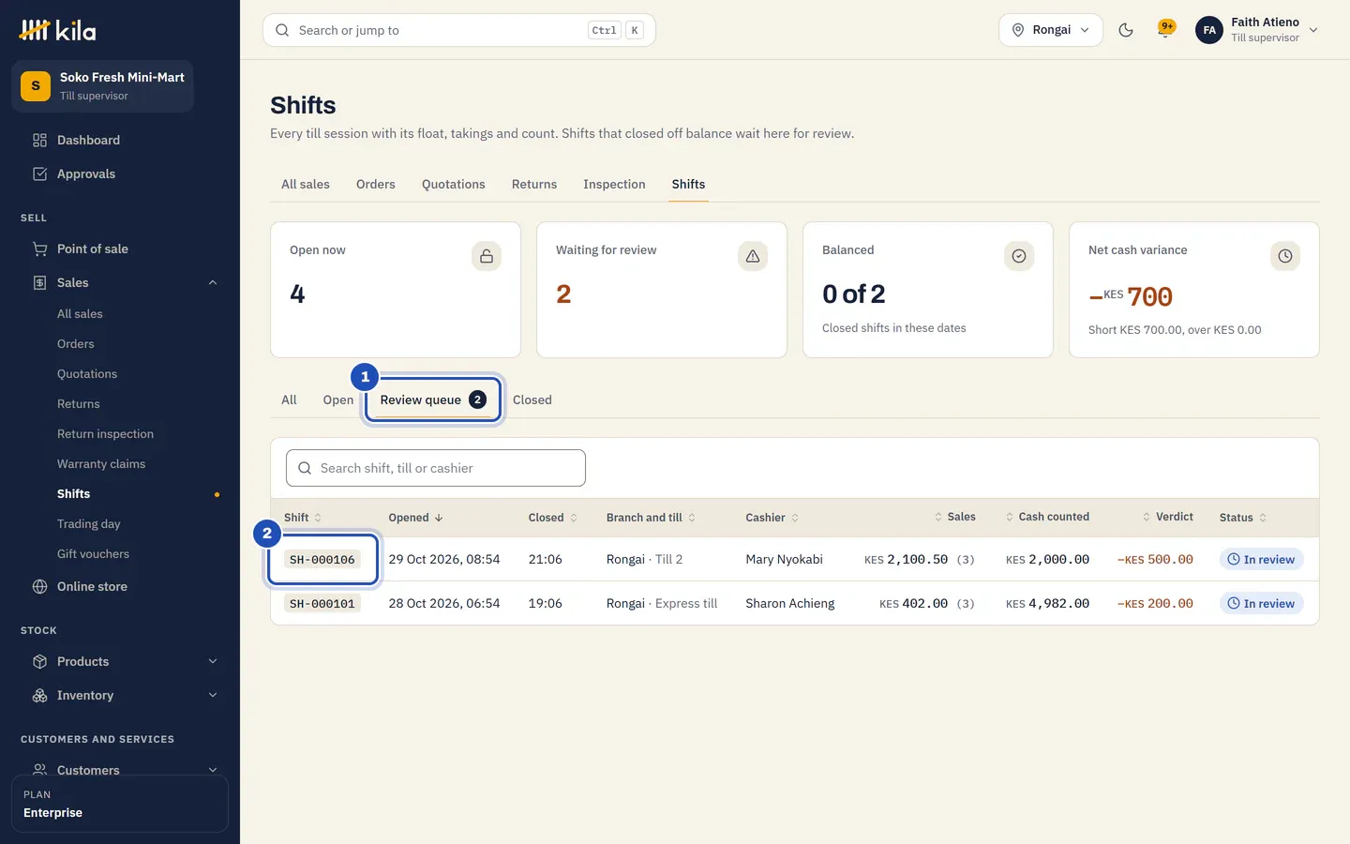
Task: Open notifications with the 9+ badge
Action: [1165, 30]
